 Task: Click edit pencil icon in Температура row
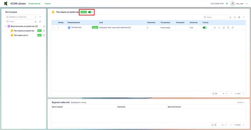coord(215,28)
